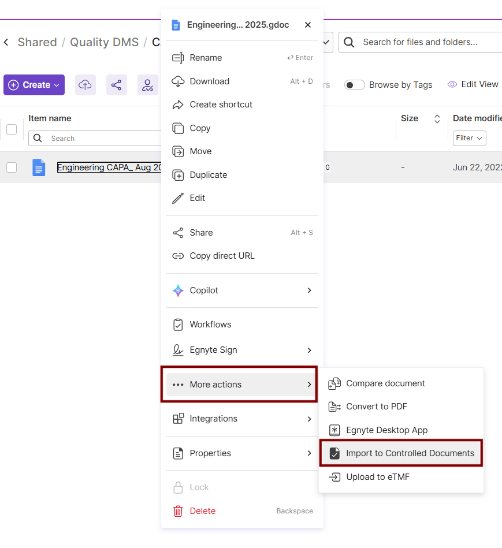
Task: Click the upload cloud icon
Action: tap(85, 84)
